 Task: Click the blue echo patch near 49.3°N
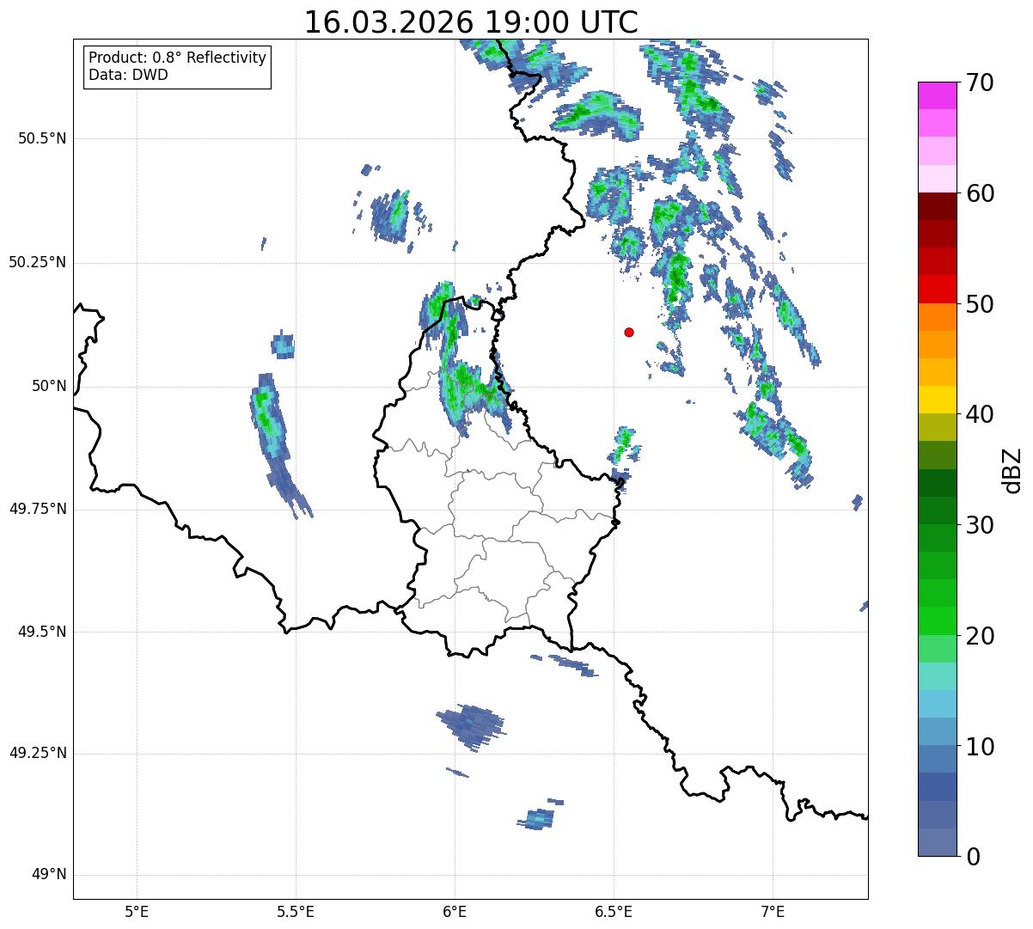[470, 726]
